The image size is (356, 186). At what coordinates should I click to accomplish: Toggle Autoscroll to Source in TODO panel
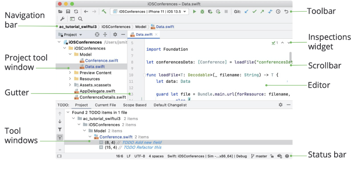tap(60, 137)
